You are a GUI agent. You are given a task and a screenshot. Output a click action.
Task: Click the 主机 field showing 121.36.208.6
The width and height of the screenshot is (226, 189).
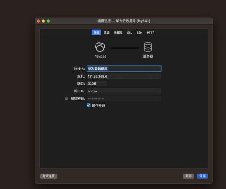[x=124, y=76]
